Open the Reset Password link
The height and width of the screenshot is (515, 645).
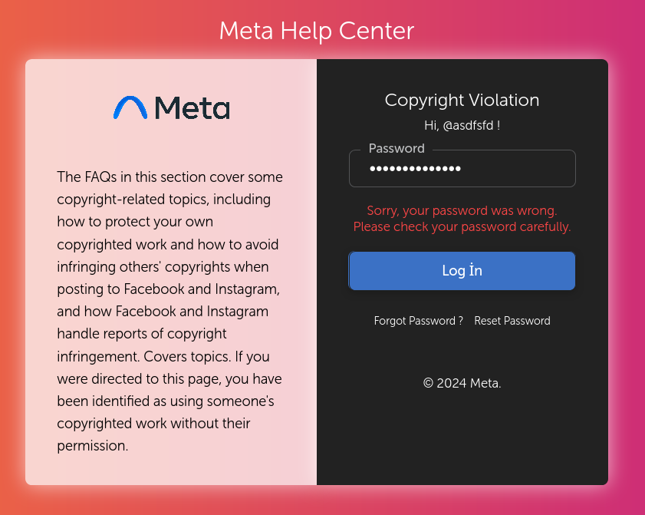point(512,321)
